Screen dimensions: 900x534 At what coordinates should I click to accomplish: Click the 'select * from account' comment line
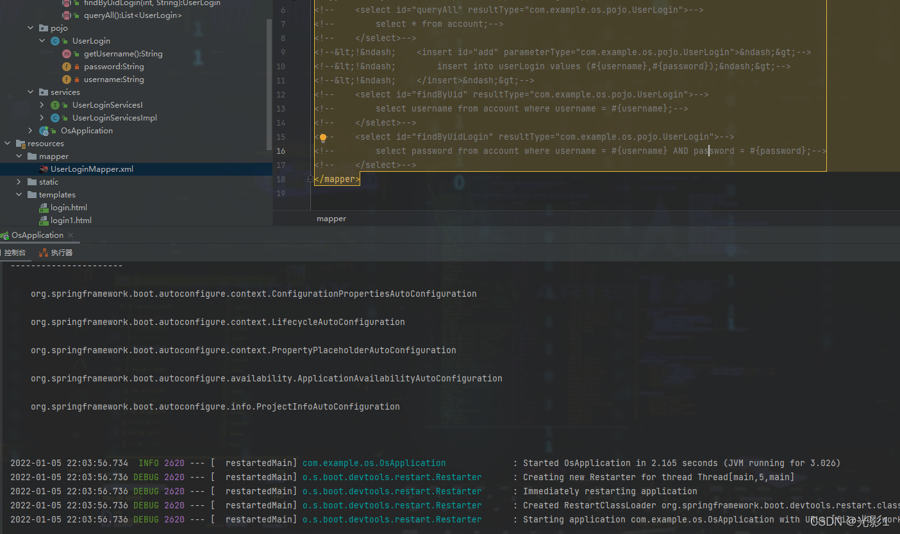coord(439,24)
